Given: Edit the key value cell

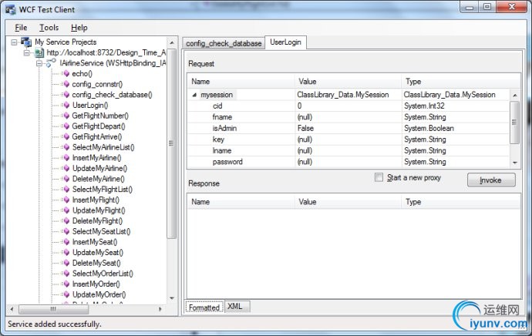Looking at the screenshot, I should tap(348, 139).
